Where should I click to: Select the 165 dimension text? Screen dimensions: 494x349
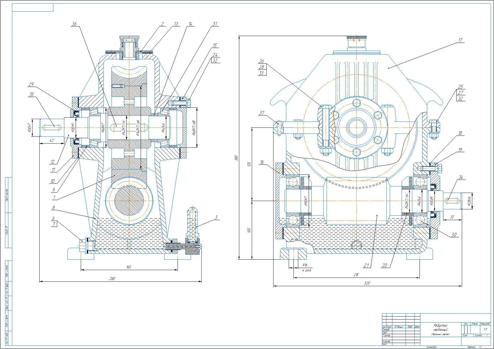128,267
